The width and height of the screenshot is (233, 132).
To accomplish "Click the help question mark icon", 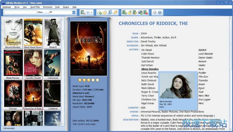I will coord(160,12).
